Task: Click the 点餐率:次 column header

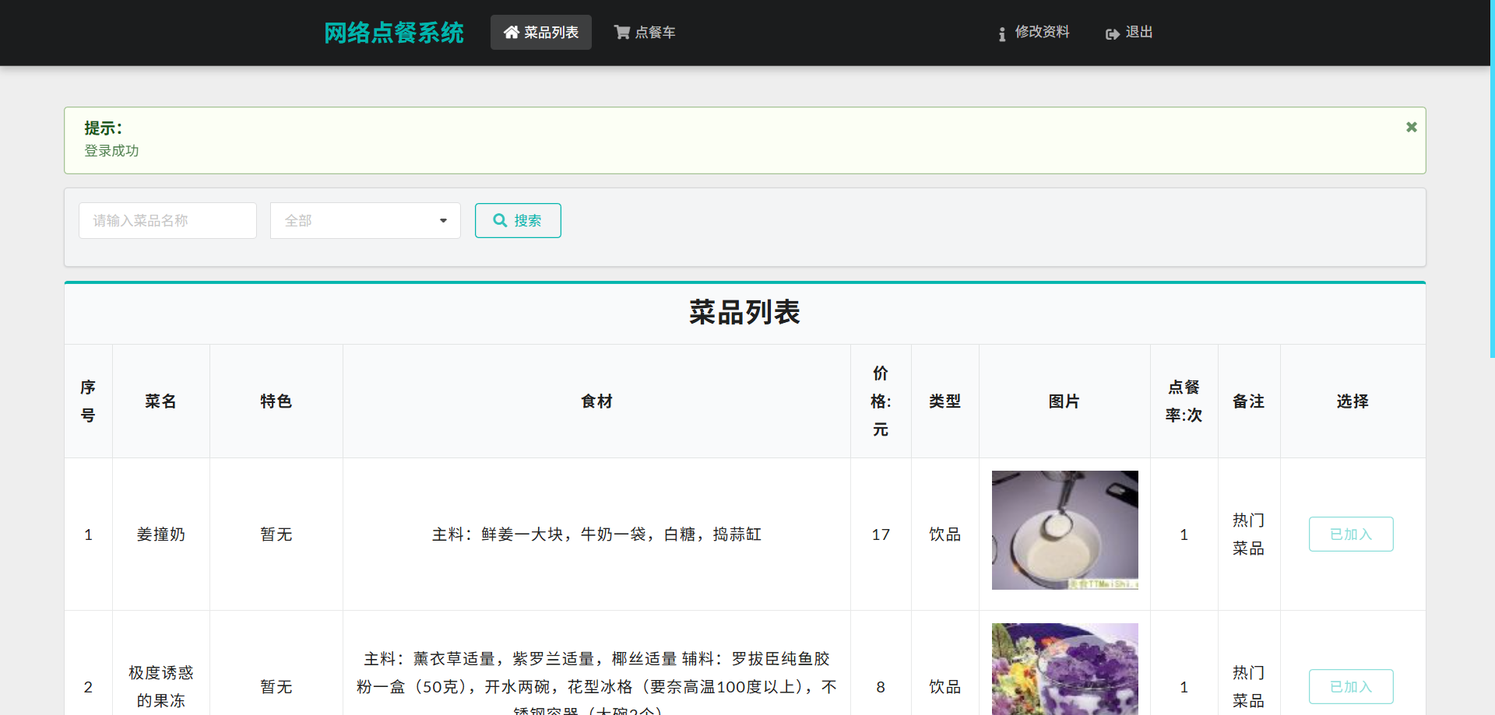Action: [x=1184, y=401]
